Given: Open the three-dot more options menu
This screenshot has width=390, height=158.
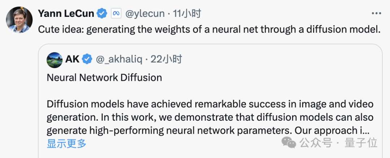Looking at the screenshot, I should (x=376, y=14).
